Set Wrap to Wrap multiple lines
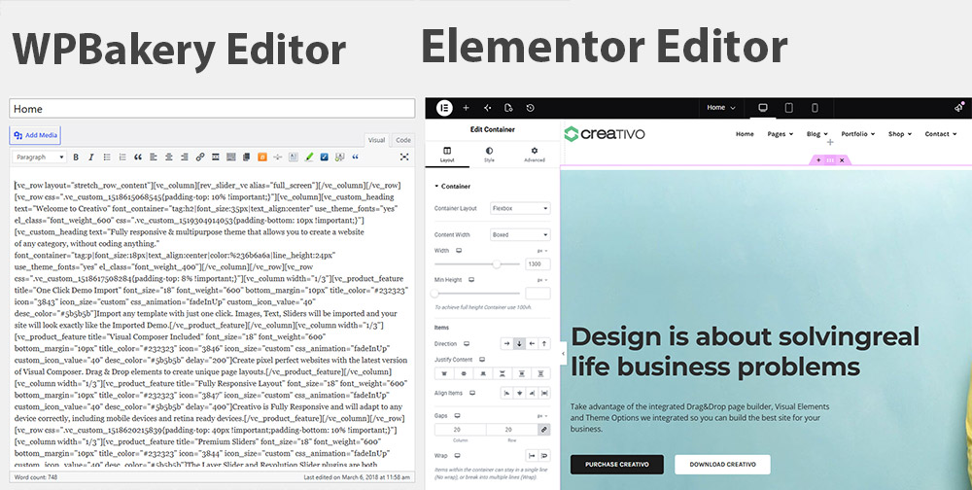This screenshot has width=972, height=490. (544, 456)
